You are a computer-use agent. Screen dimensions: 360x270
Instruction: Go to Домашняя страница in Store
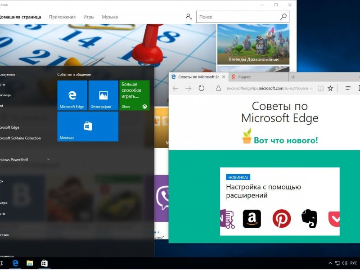point(20,17)
